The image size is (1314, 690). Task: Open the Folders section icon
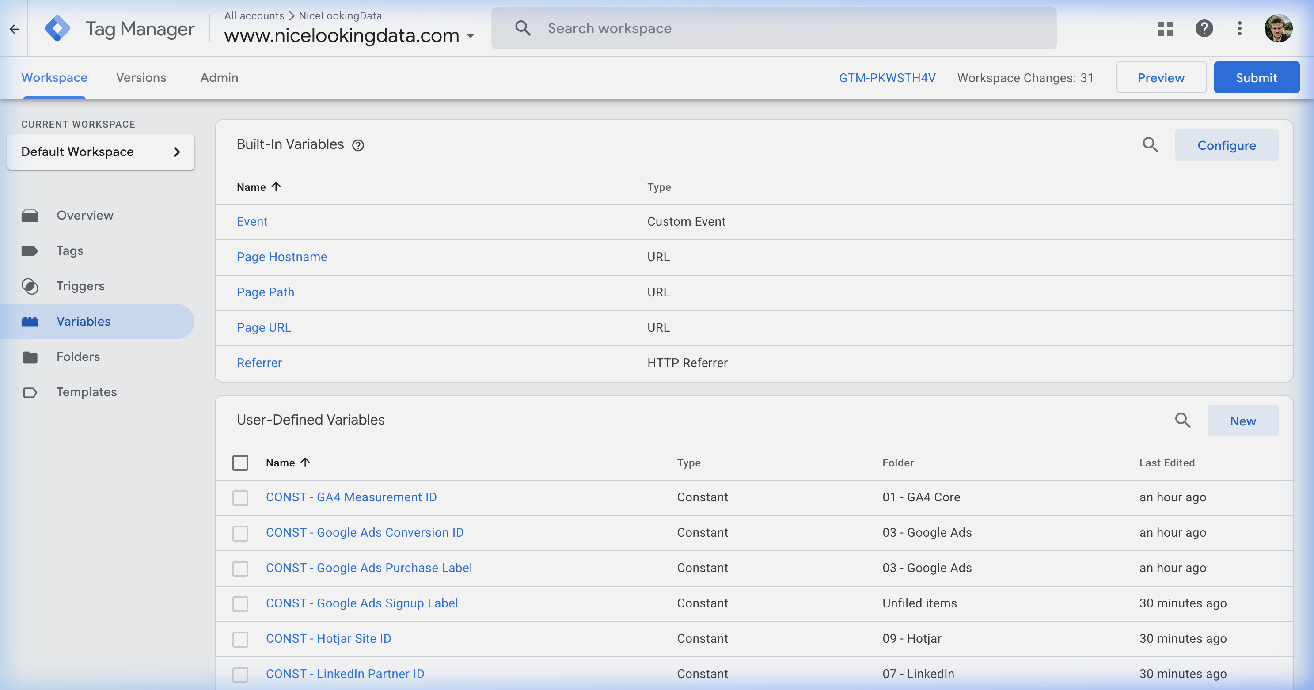click(x=30, y=357)
